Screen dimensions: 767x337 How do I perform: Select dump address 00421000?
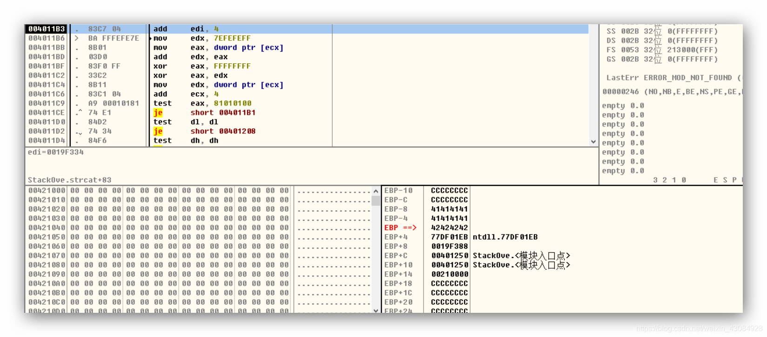pos(47,191)
